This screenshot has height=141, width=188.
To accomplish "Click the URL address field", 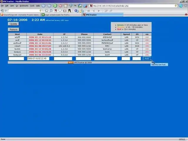I will click(x=133, y=6).
